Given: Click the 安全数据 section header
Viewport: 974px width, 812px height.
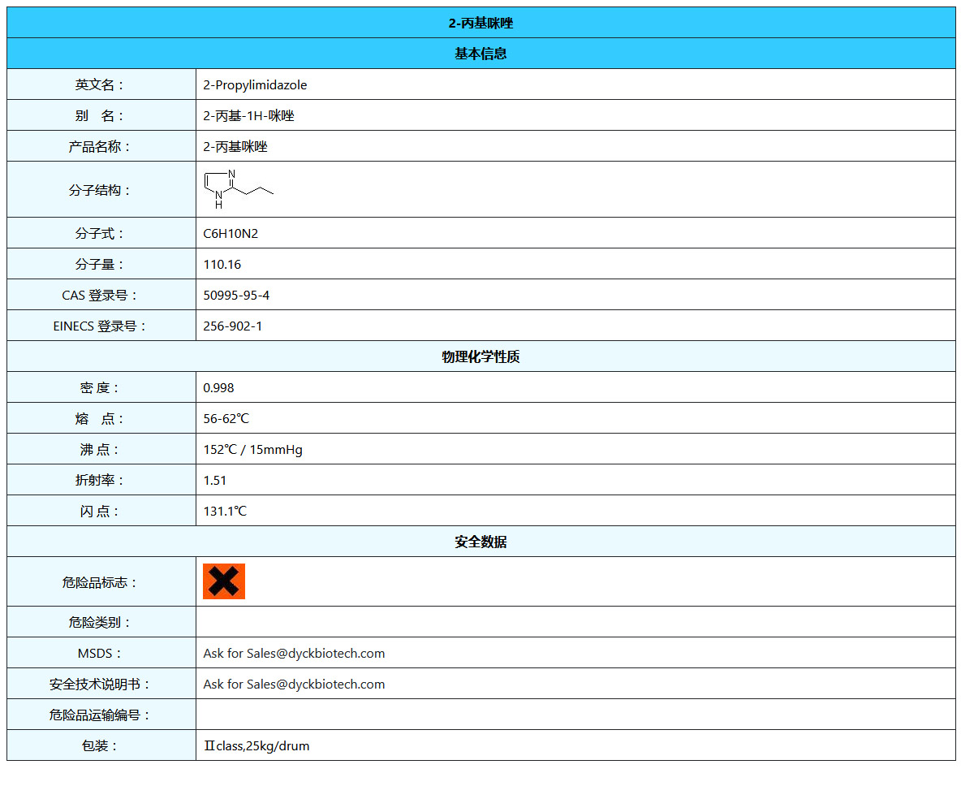Looking at the screenshot, I should pos(481,542).
